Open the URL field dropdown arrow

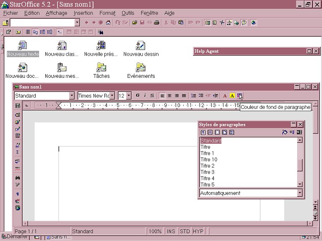coord(77,23)
